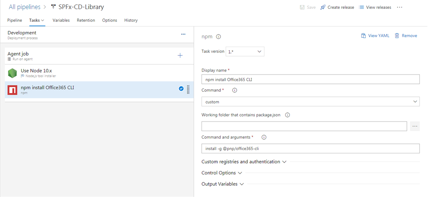Expand the Output Variables section
The width and height of the screenshot is (430, 197).
coord(223,184)
